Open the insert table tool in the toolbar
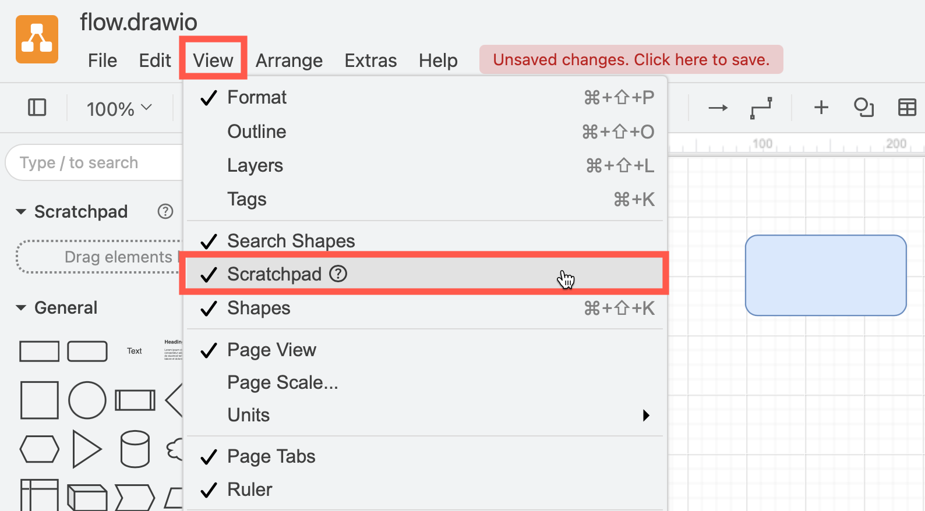Screen dimensions: 925x511 tap(906, 107)
